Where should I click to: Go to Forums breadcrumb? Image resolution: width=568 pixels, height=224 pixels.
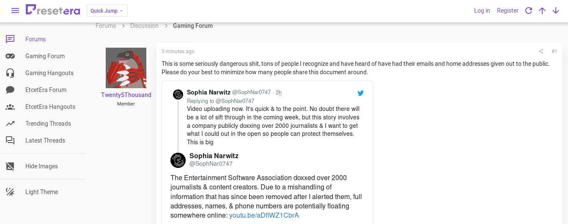[x=106, y=26]
